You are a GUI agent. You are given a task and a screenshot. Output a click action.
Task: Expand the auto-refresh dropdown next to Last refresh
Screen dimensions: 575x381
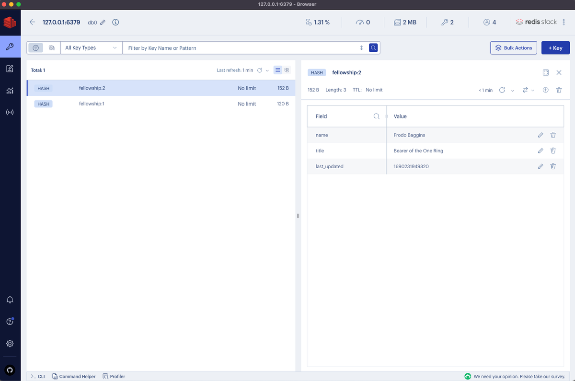click(x=267, y=70)
